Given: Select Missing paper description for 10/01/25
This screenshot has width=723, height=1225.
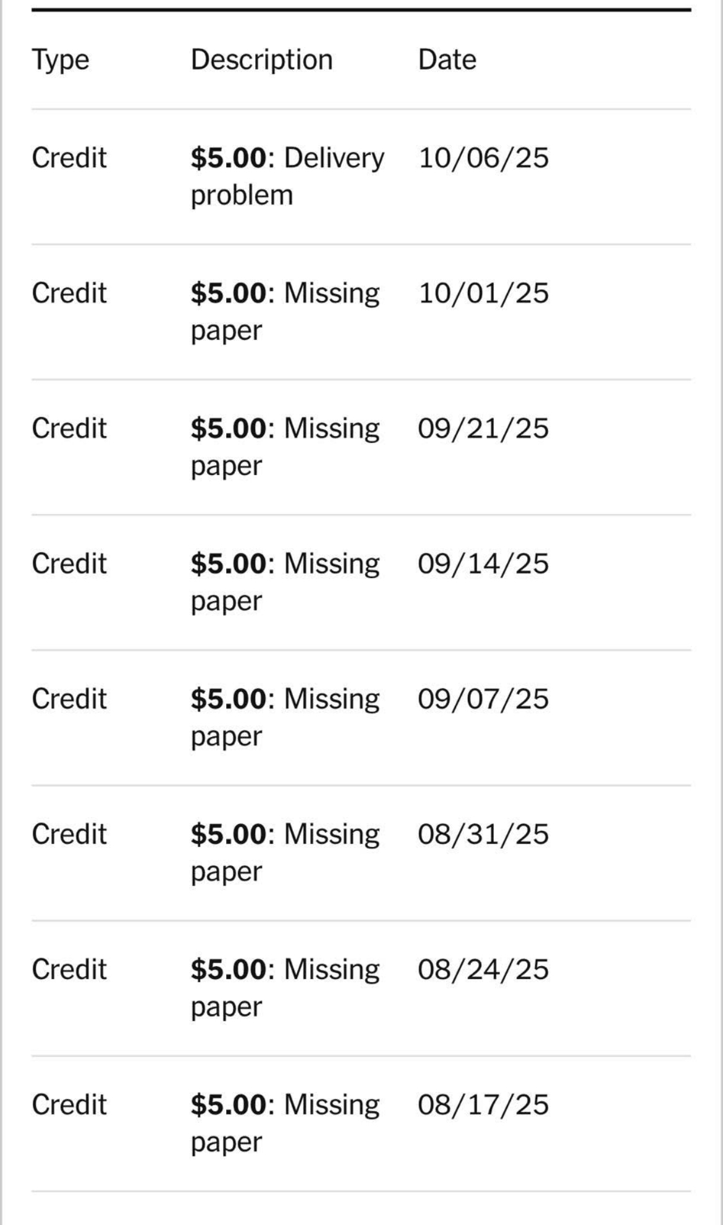Looking at the screenshot, I should pos(285,311).
